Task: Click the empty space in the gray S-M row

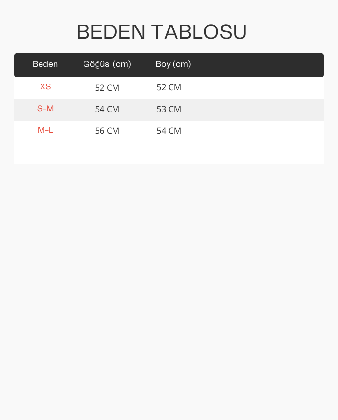Action: (253, 110)
